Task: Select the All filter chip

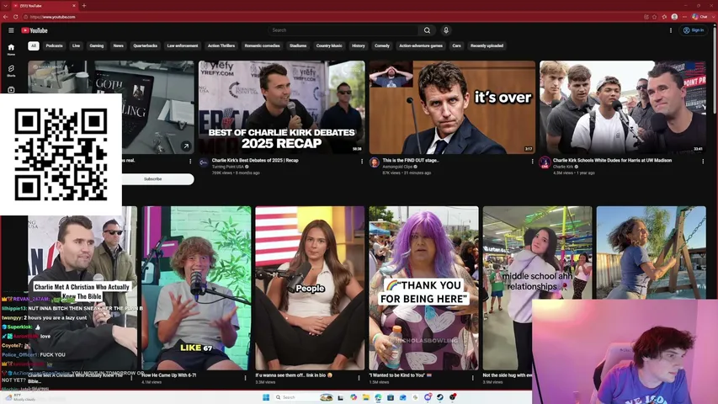Action: 34,45
